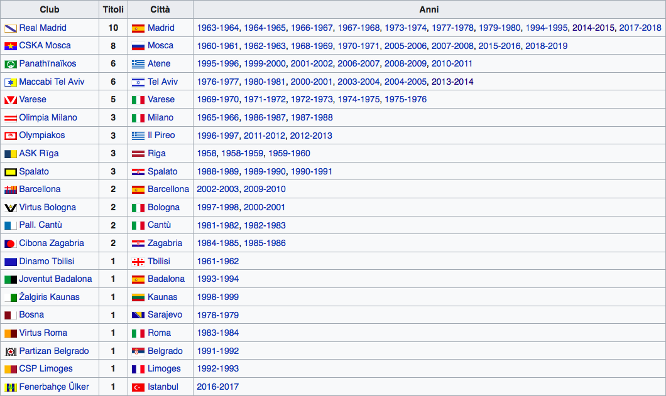666x396 pixels.
Task: Click CSKA Mosca's title count 8
Action: [113, 46]
